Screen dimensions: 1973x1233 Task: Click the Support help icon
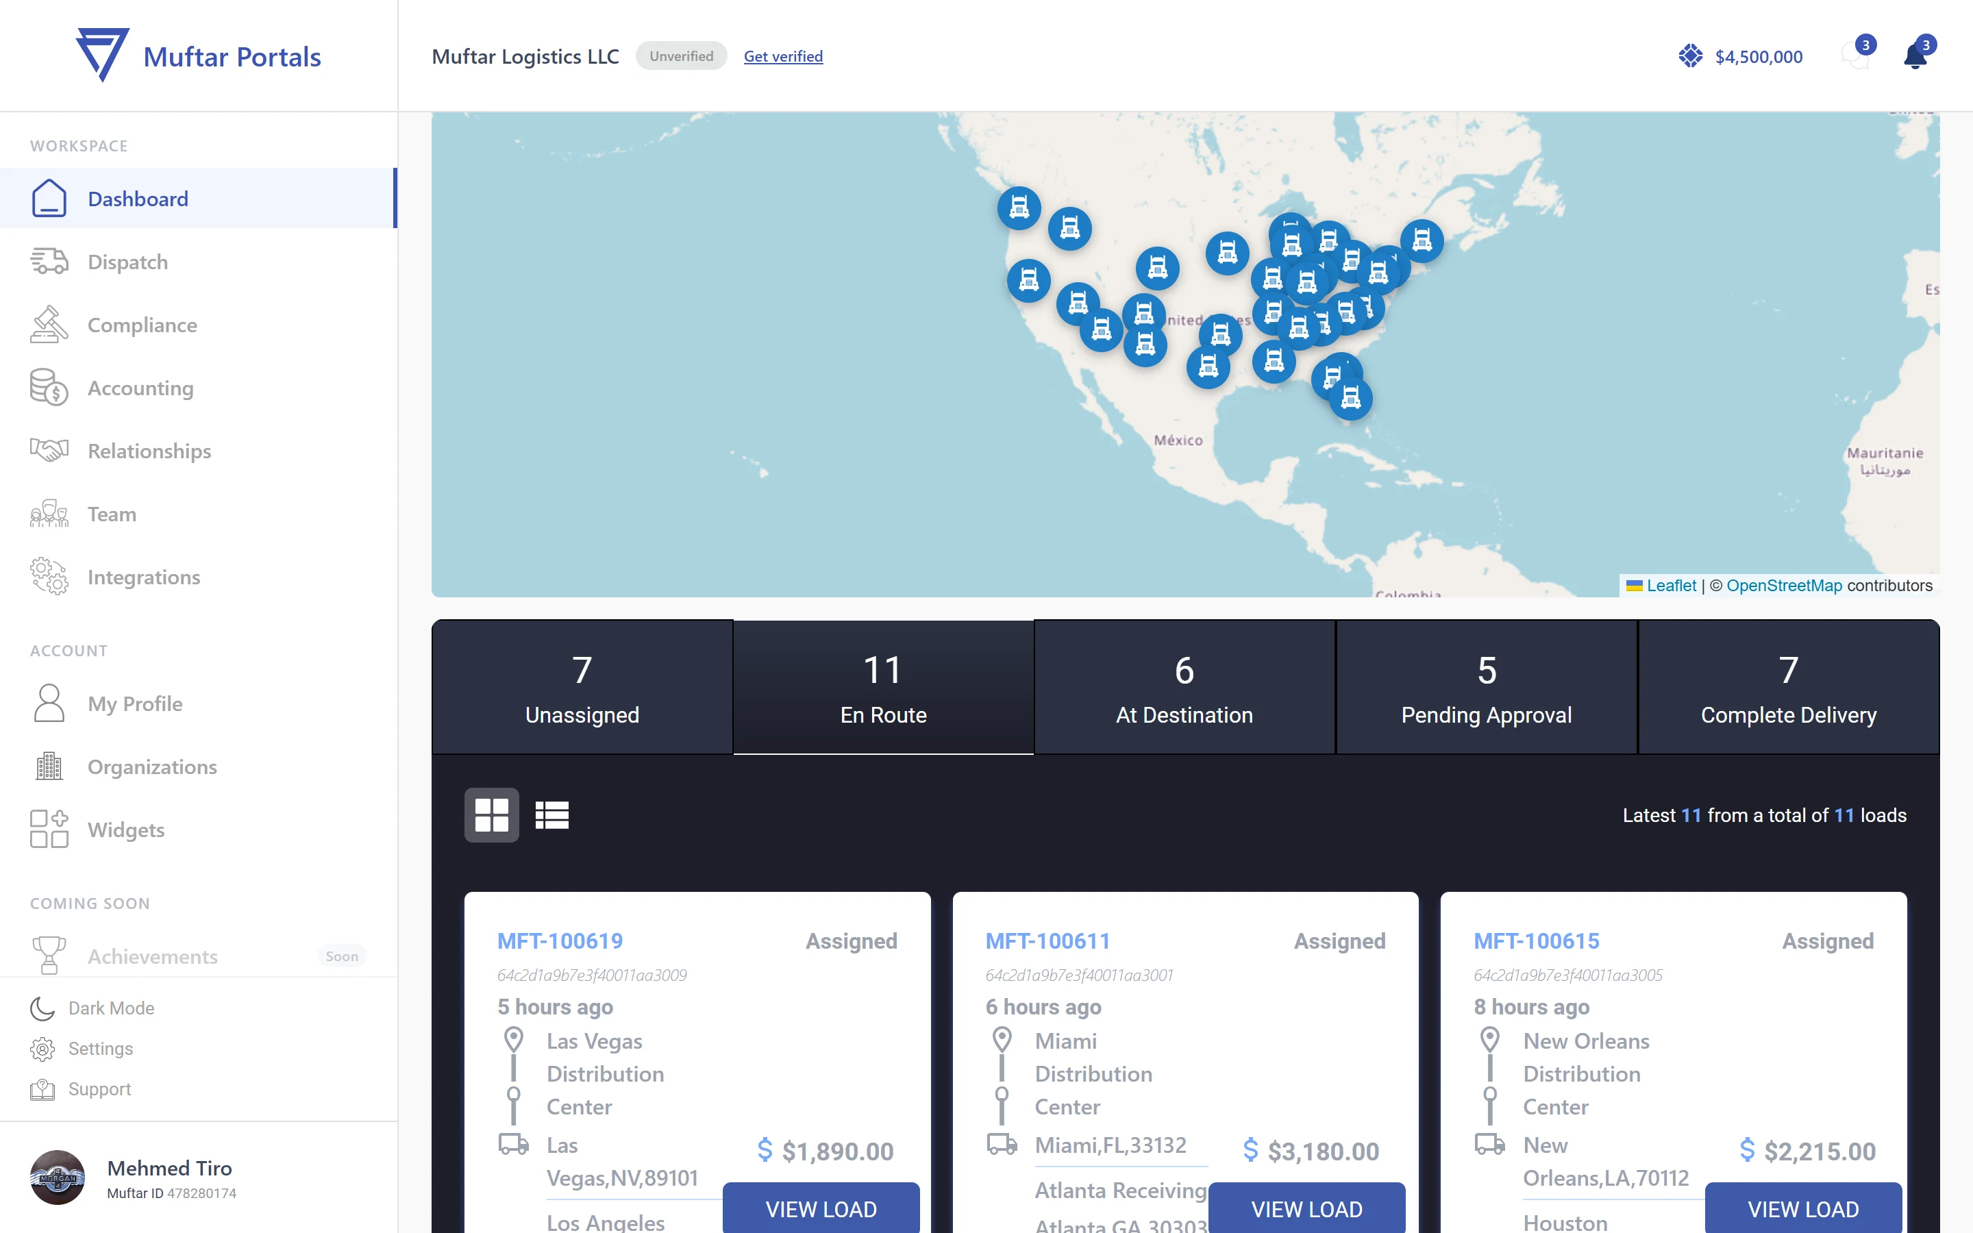point(42,1089)
